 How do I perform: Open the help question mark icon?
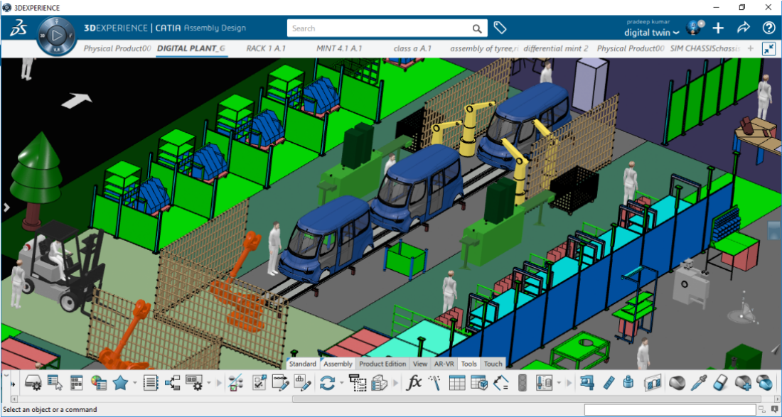point(768,28)
